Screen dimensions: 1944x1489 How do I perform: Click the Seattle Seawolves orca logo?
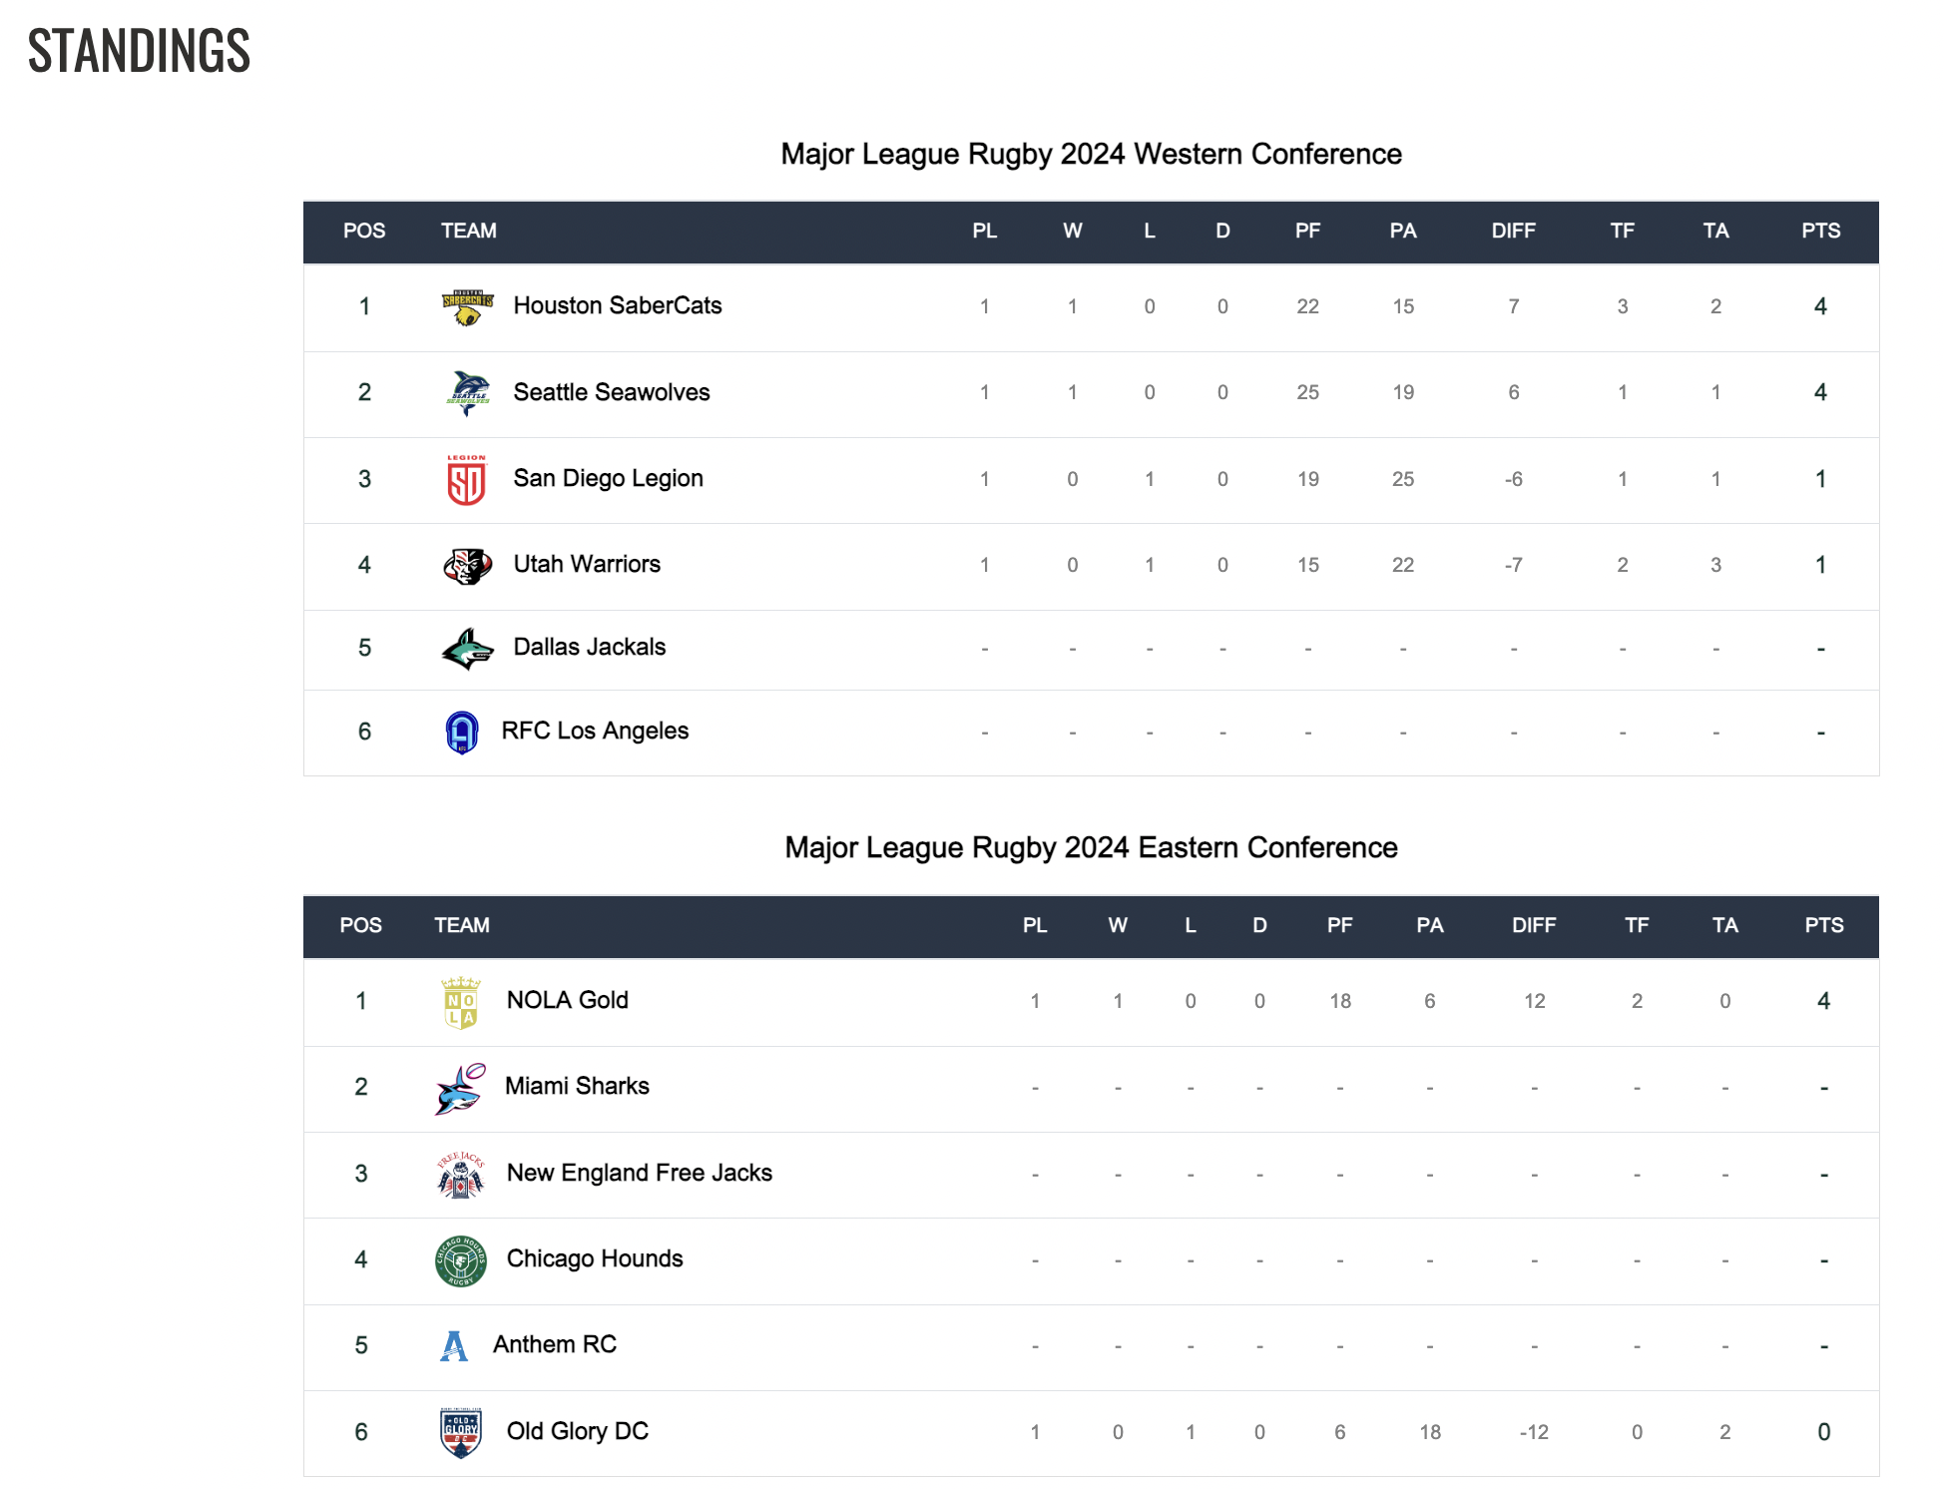pos(467,393)
